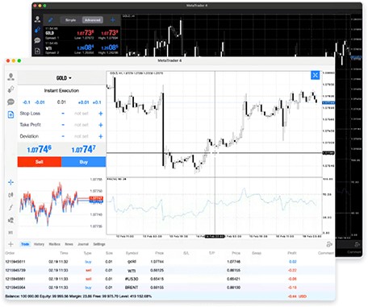Click the red Sell button
Viewport: 368px width, 307px height.
(x=40, y=162)
